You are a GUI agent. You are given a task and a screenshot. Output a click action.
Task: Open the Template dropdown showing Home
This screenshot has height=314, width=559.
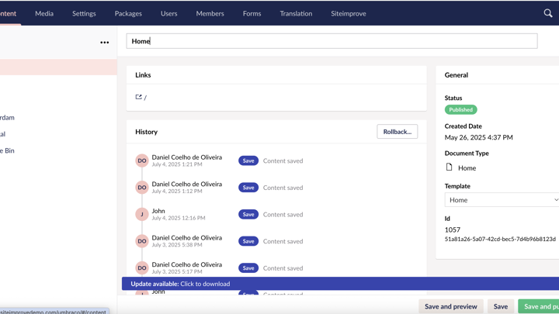pos(502,200)
